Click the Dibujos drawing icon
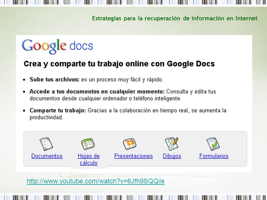 click(172, 144)
